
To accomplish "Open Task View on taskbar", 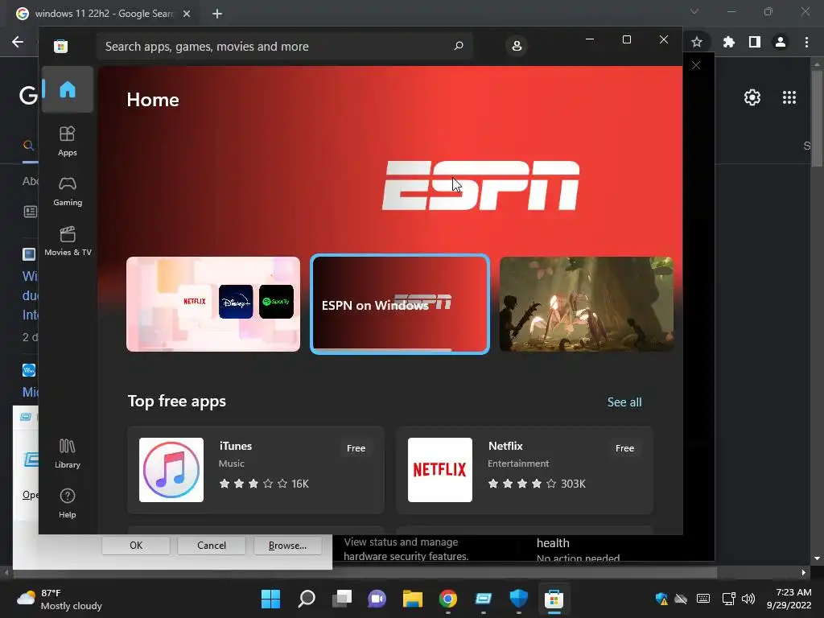I will pos(341,599).
